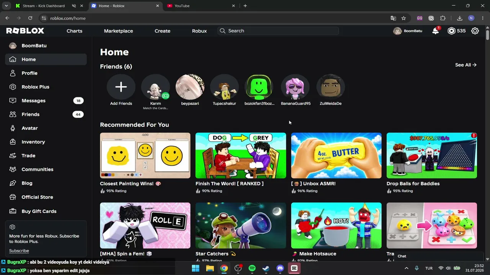Screen dimensions: 490x275
Task: Click the Buy Gift Cards icon
Action: [13, 211]
